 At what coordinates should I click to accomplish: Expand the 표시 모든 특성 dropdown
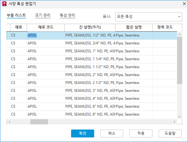point(179,17)
